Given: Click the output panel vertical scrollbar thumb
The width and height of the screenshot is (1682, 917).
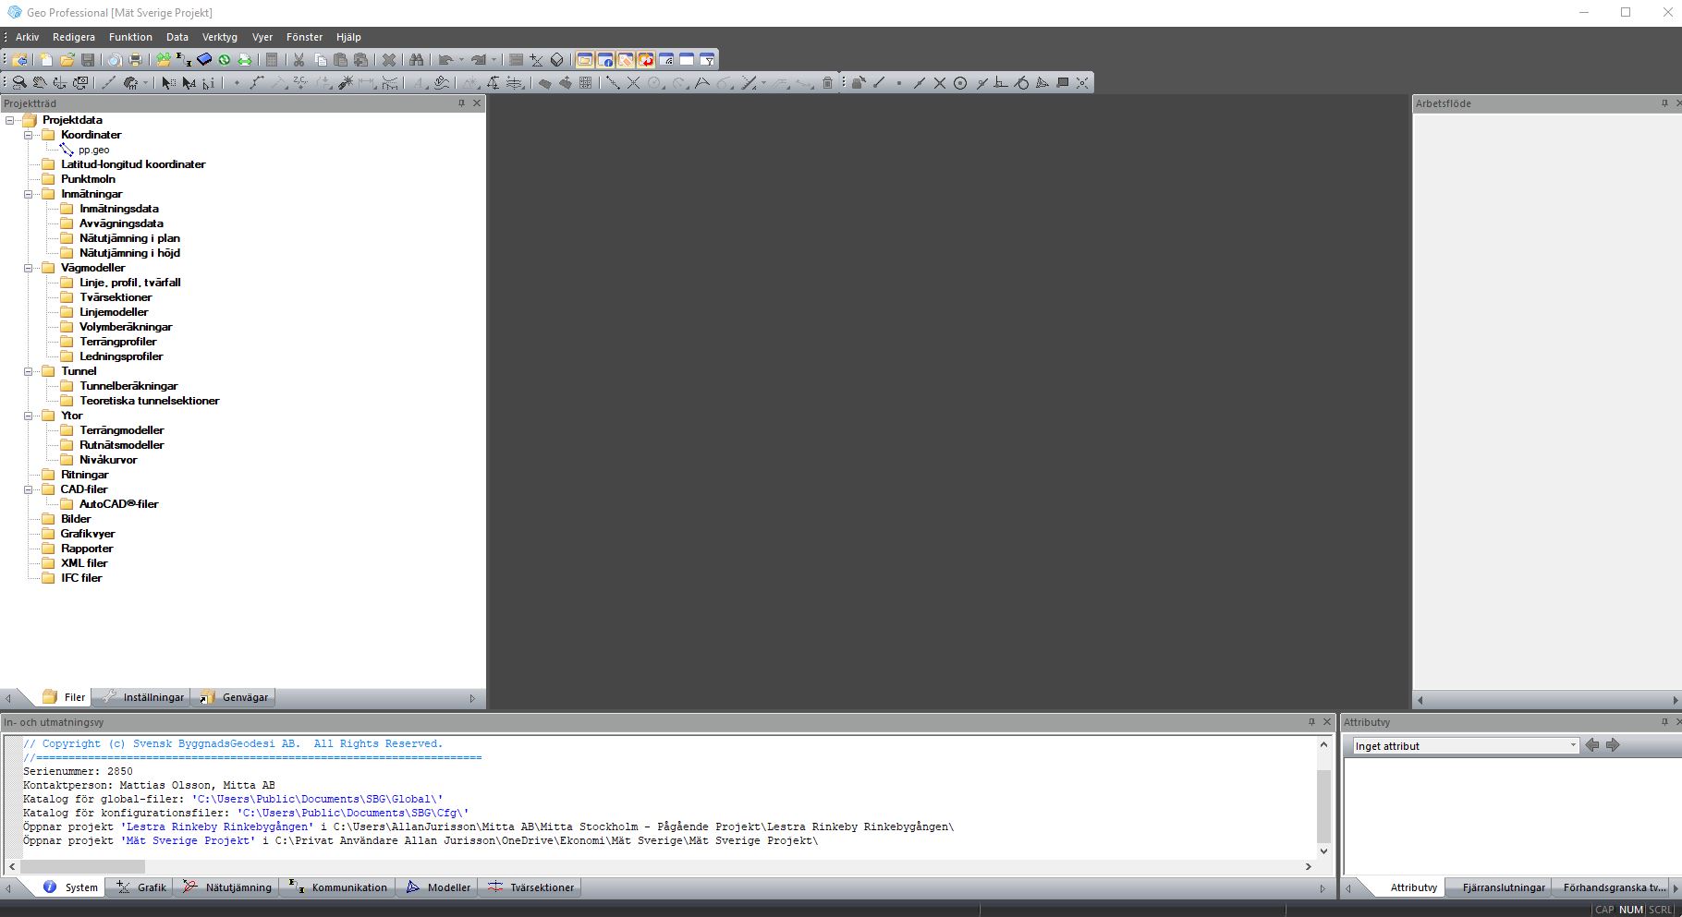Looking at the screenshot, I should [x=1323, y=806].
